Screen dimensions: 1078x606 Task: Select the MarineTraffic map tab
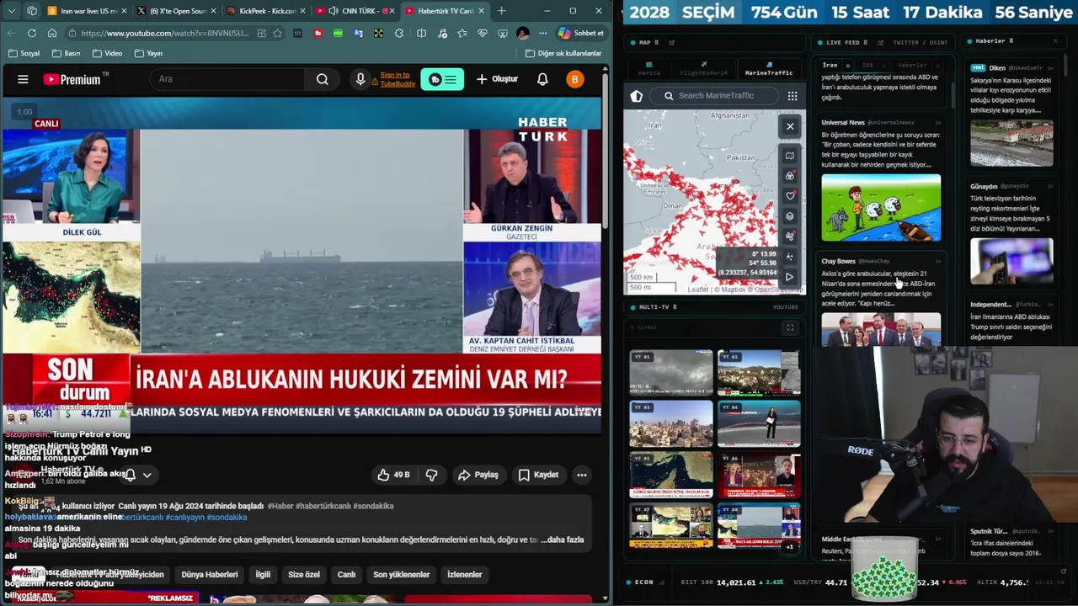(769, 69)
